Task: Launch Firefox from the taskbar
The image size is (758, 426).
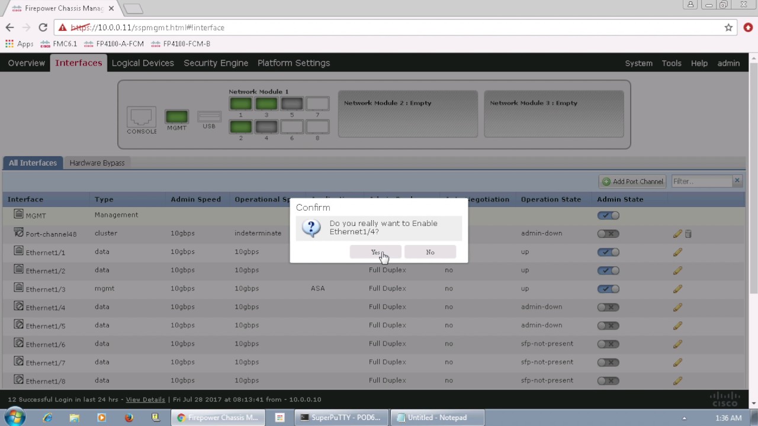Action: tap(129, 417)
